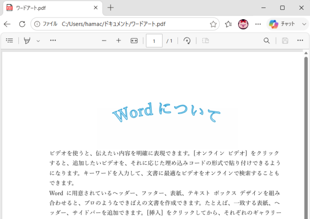Rotate the PDF page
The width and height of the screenshot is (310, 219).
(x=187, y=40)
